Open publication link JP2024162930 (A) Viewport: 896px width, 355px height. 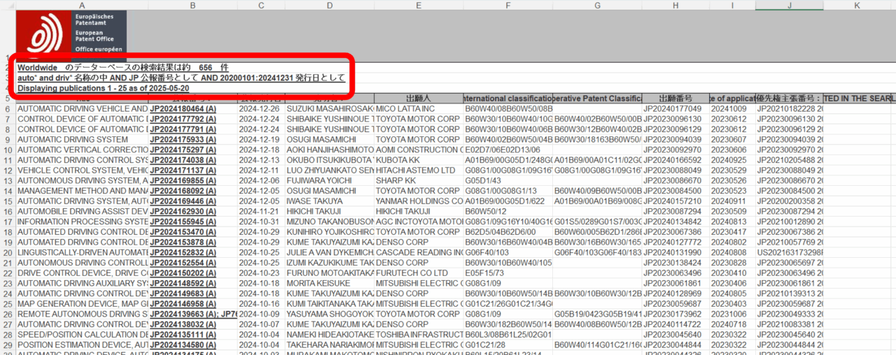[183, 211]
